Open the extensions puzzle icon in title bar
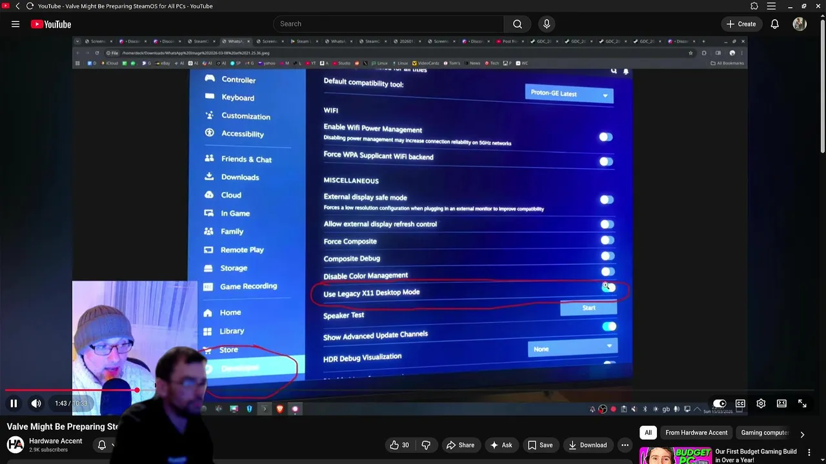The image size is (826, 464). tap(754, 6)
